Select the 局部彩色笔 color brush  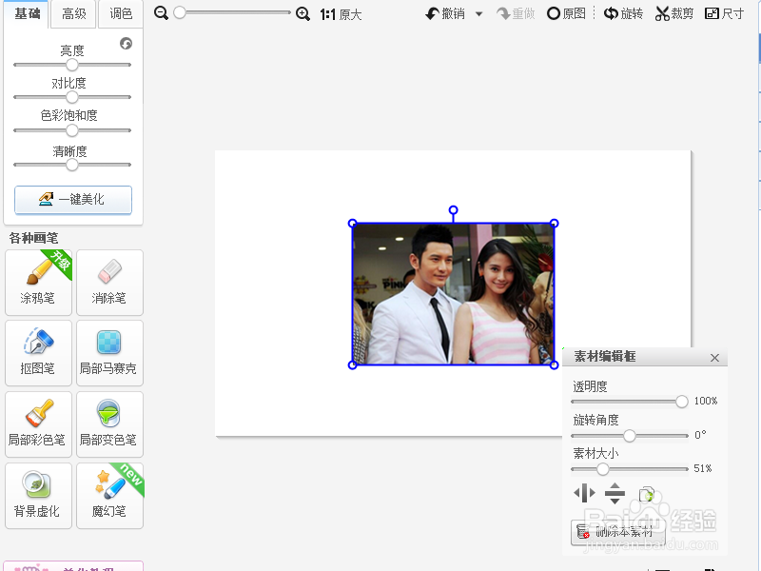[38, 424]
